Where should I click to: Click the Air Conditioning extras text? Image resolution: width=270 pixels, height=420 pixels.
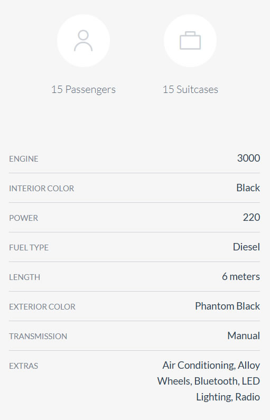click(x=199, y=366)
